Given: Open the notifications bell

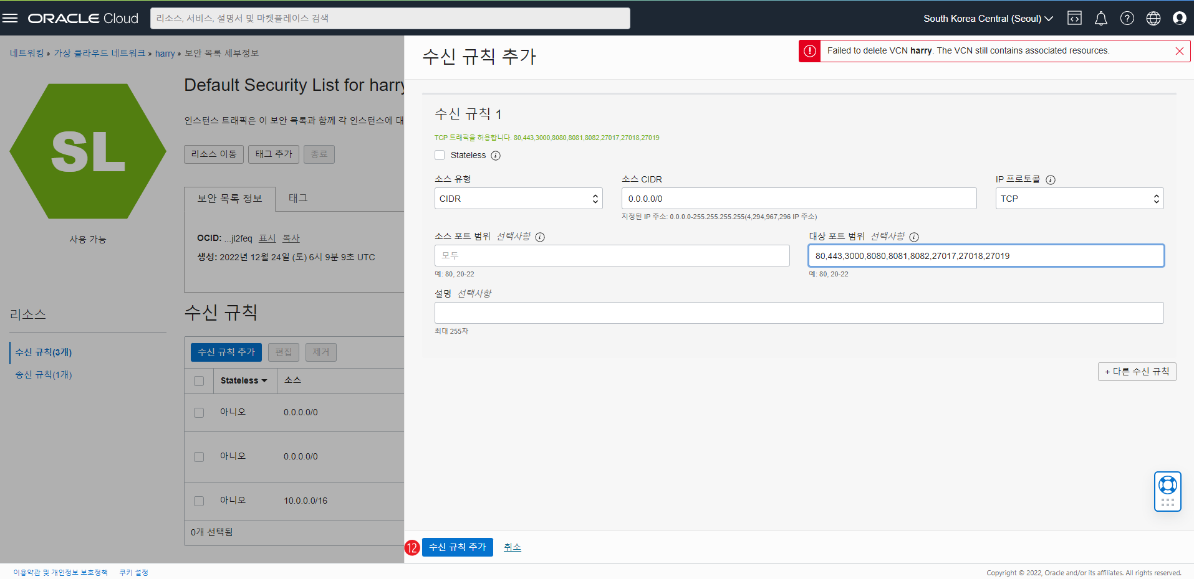Looking at the screenshot, I should point(1101,18).
